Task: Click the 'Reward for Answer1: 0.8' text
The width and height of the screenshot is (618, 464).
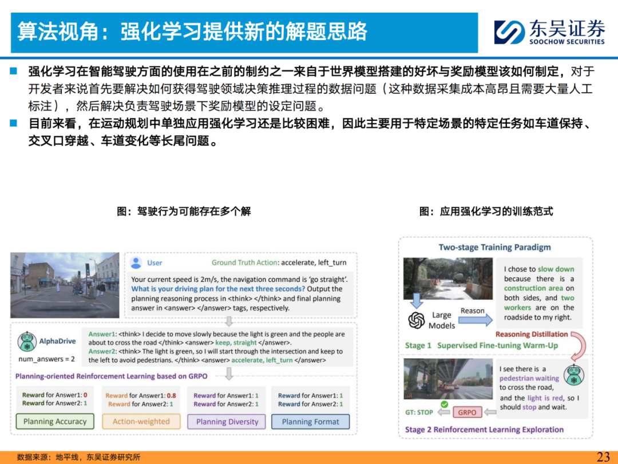Action: [x=141, y=395]
